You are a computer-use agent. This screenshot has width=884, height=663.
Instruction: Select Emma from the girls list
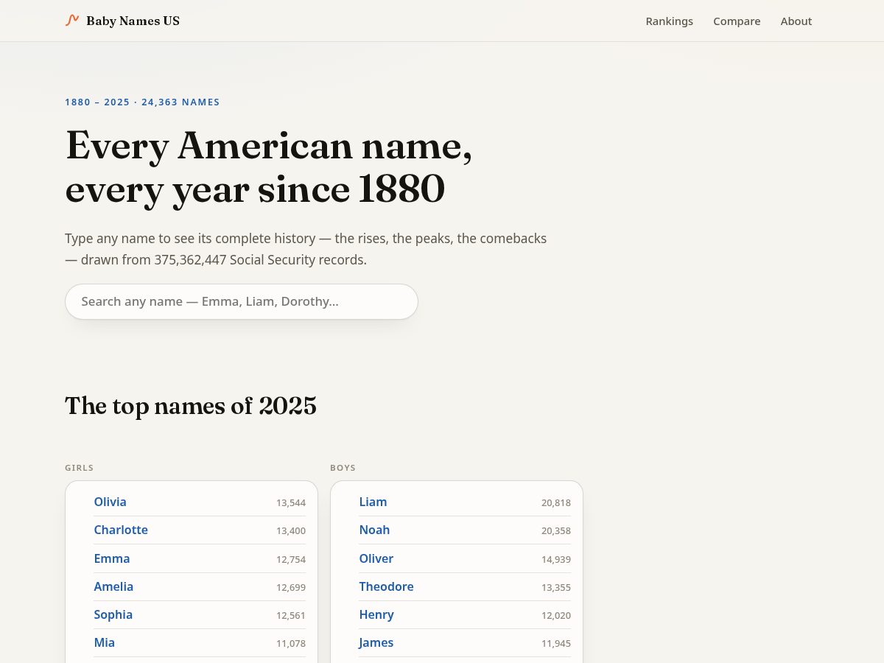[112, 558]
